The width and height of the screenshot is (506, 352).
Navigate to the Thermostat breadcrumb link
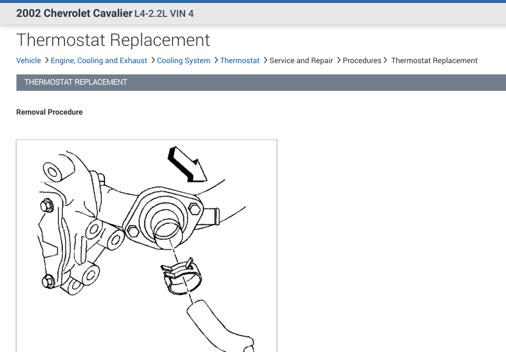pyautogui.click(x=240, y=61)
